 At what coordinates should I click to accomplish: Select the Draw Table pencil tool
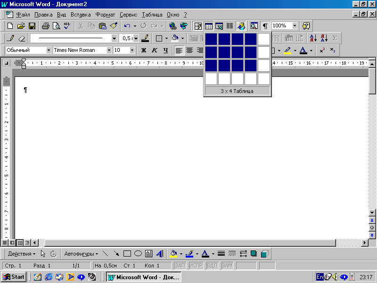point(10,38)
